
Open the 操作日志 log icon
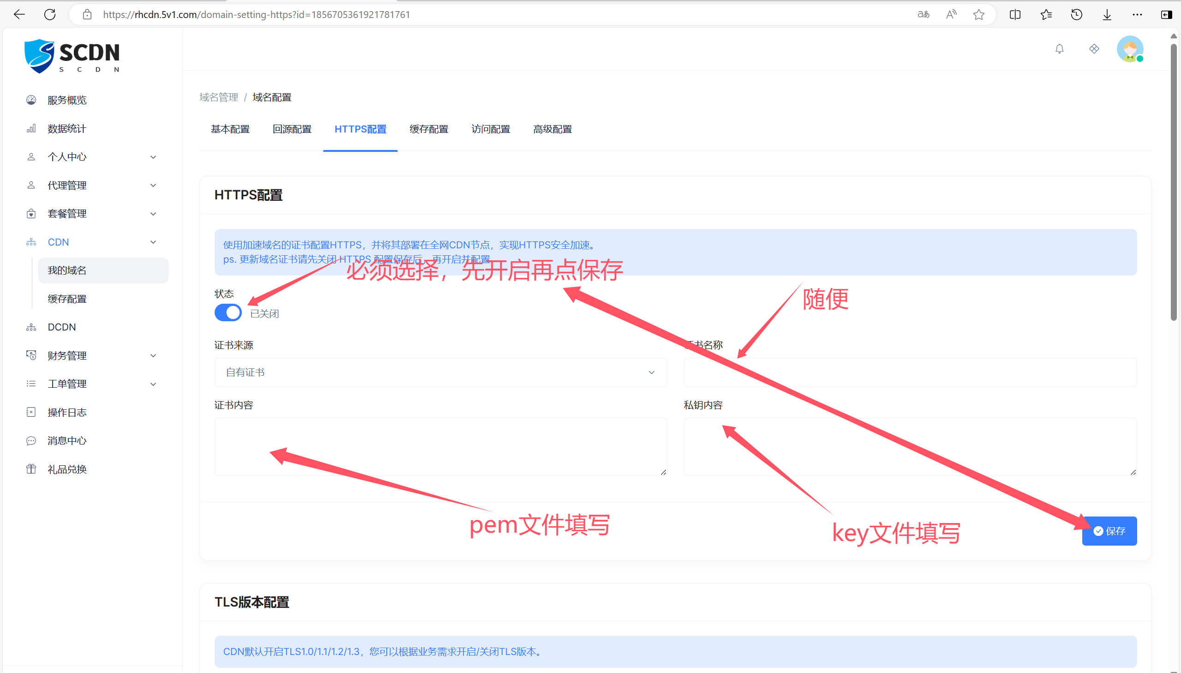tap(30, 412)
